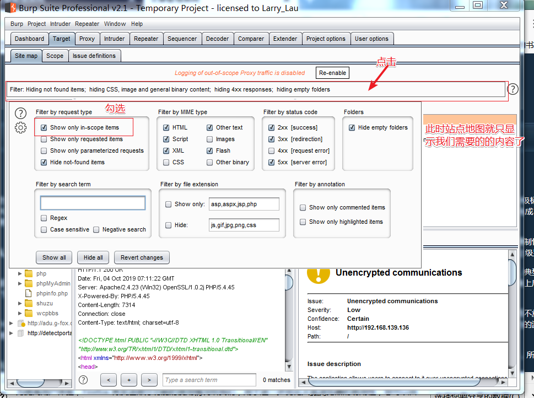Screen dimensions: 534x398
Task: Enable the CSS MIME type checkbox
Action: (166, 162)
